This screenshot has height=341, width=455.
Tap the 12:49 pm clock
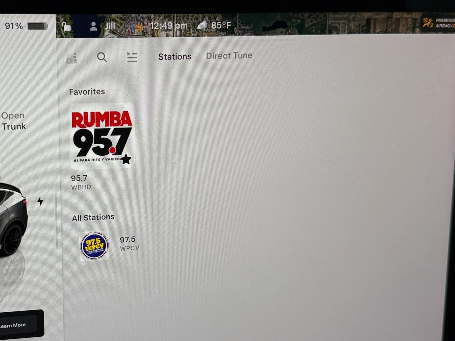point(169,26)
